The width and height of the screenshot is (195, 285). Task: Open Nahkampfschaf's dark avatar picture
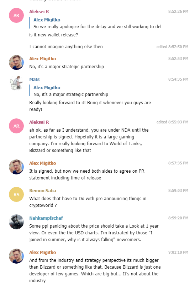coord(16,222)
